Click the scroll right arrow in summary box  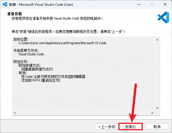click(x=152, y=113)
